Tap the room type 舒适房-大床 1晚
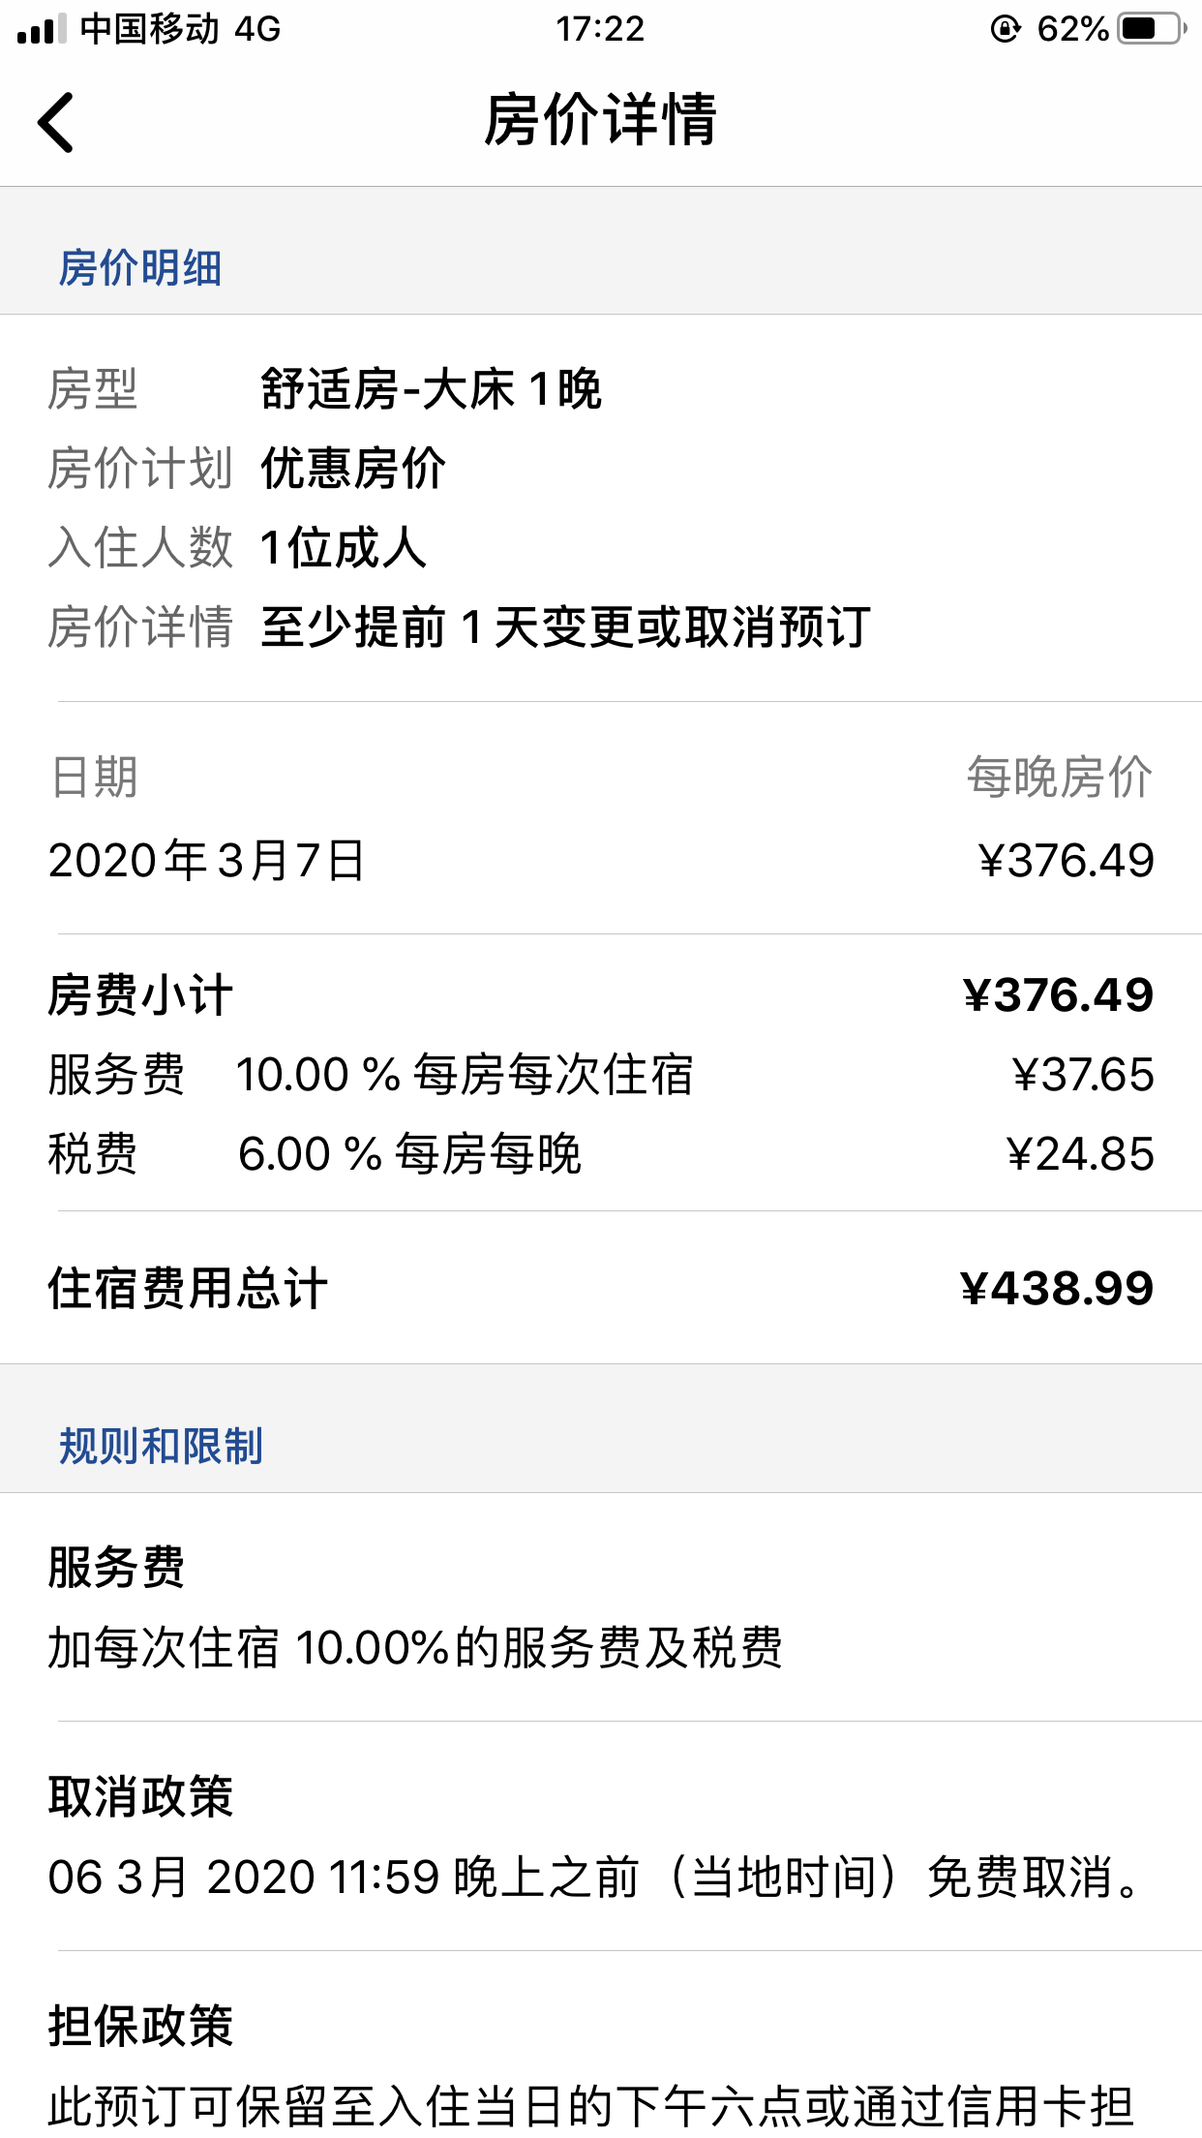 (431, 389)
